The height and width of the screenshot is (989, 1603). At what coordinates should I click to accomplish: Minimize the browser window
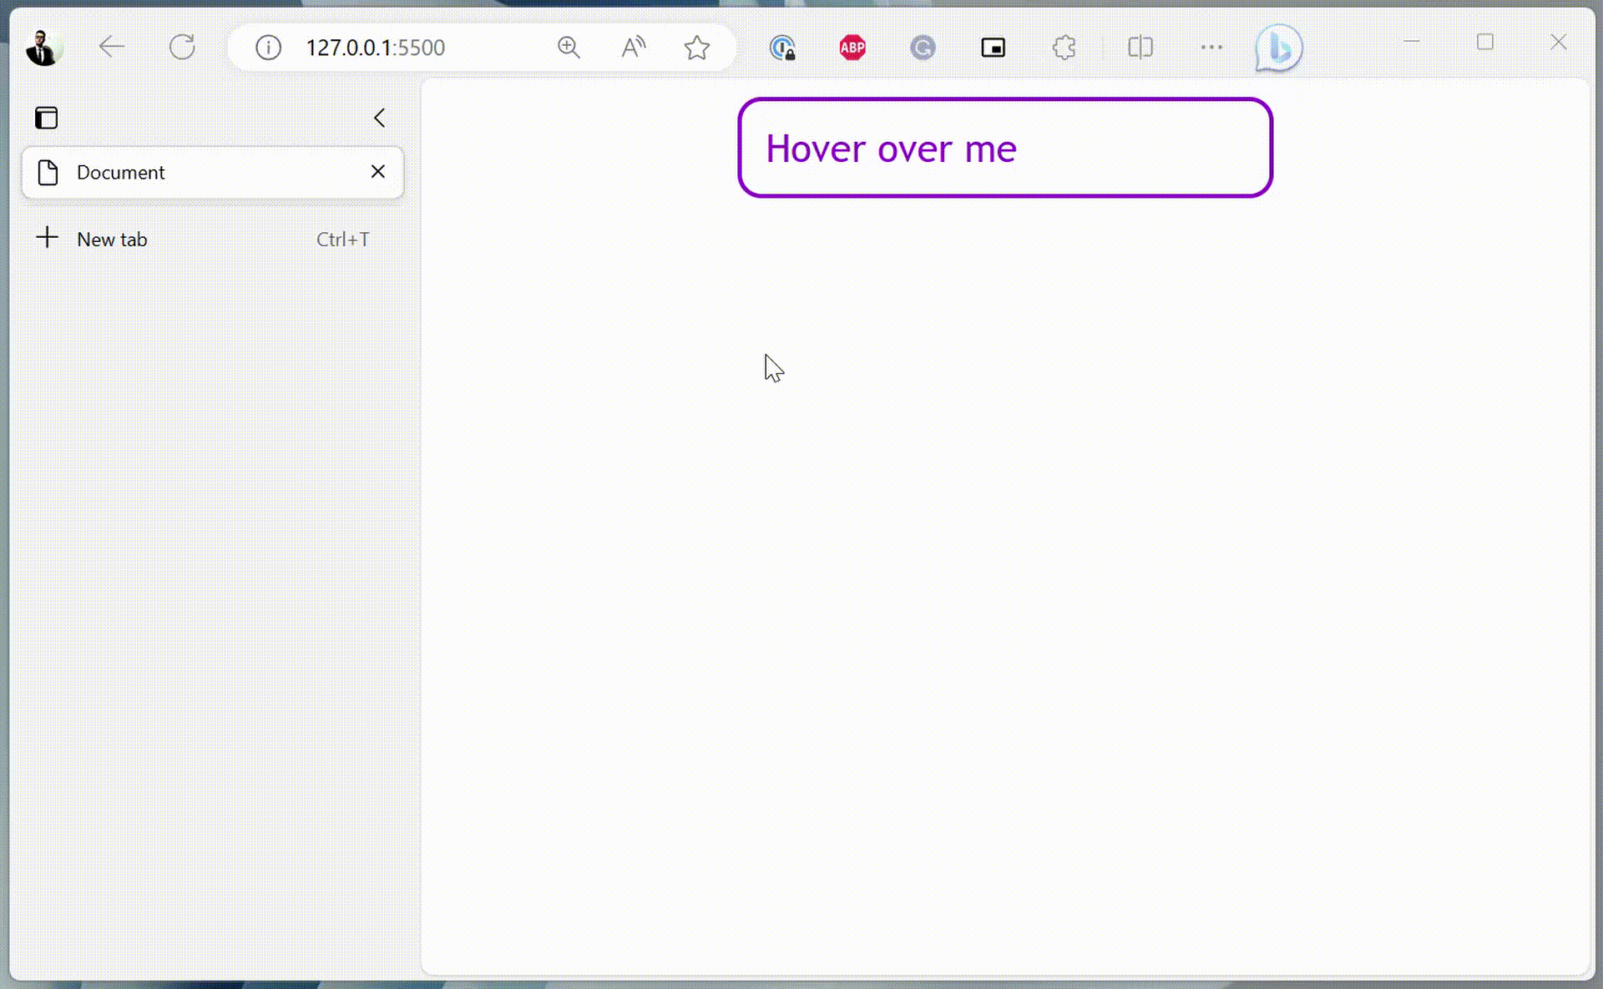click(1412, 42)
